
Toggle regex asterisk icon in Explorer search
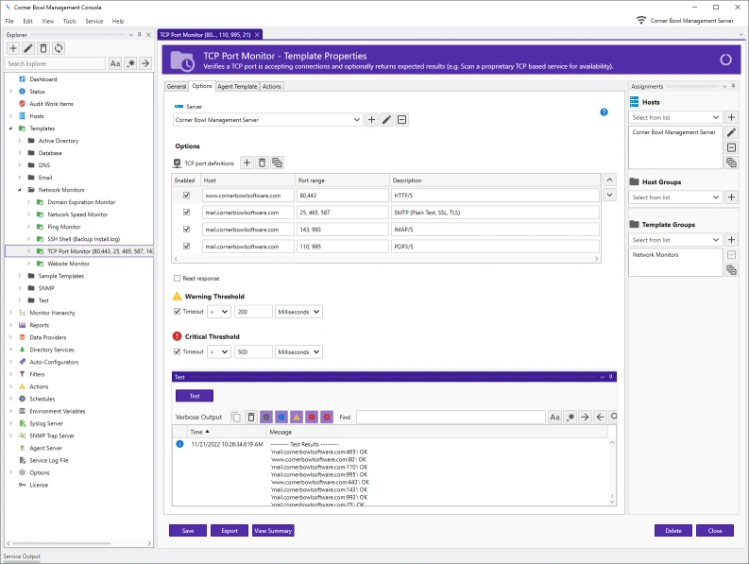pyautogui.click(x=130, y=63)
